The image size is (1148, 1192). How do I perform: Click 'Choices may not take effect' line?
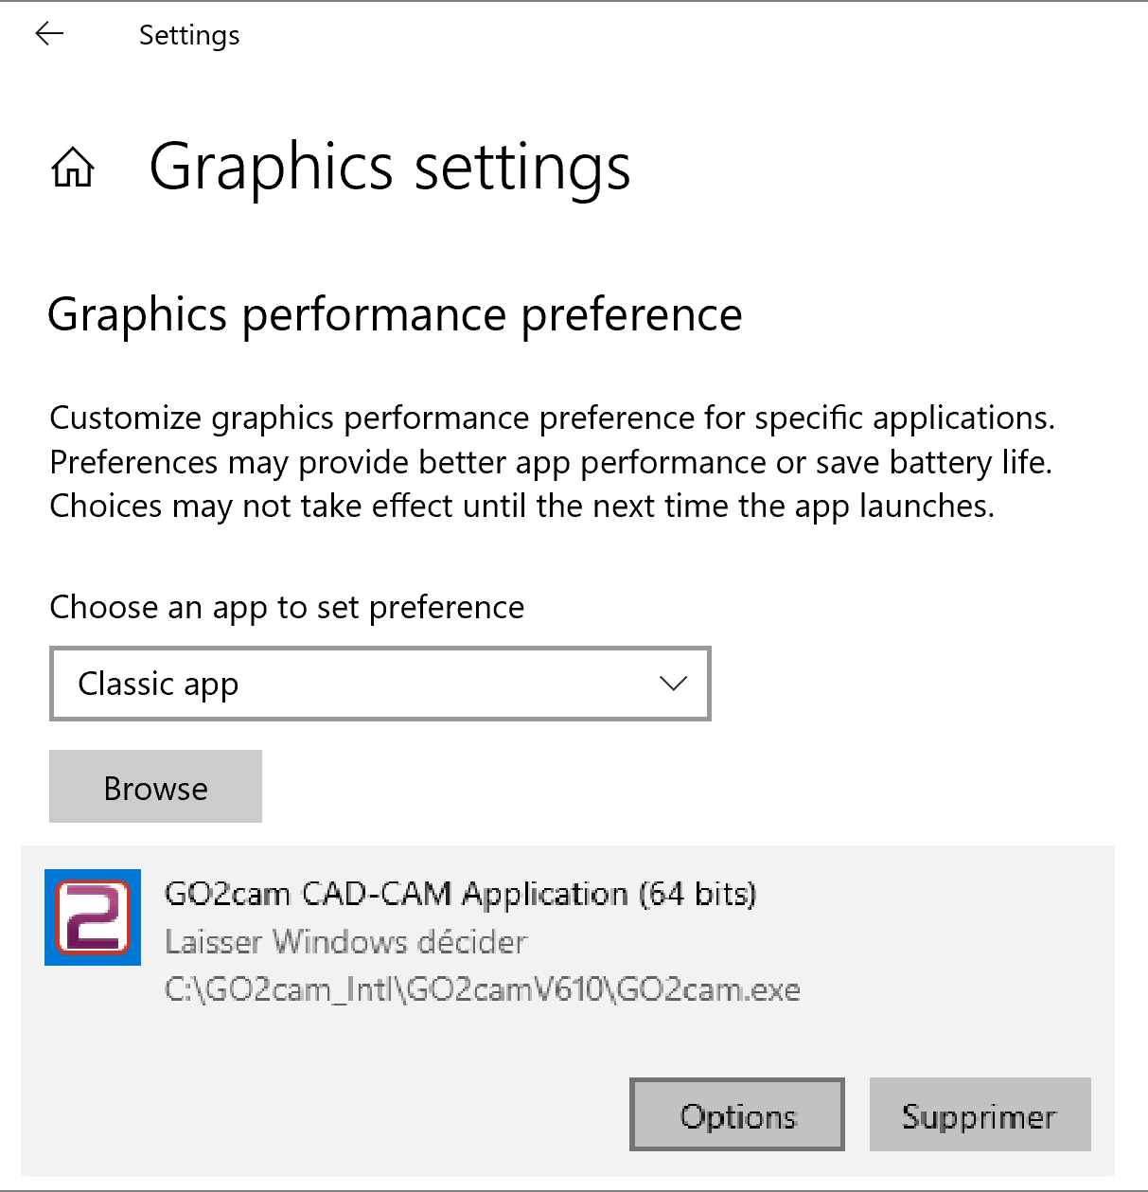521,506
